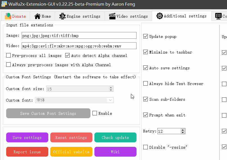The width and height of the screenshot is (227, 160).
Task: Toggle the Update popup checkbox
Action: 146,36
